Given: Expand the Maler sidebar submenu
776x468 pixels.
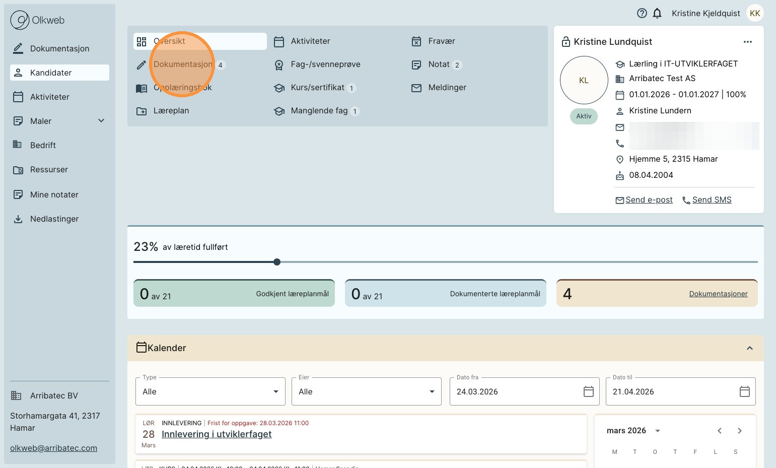Looking at the screenshot, I should coord(101,121).
